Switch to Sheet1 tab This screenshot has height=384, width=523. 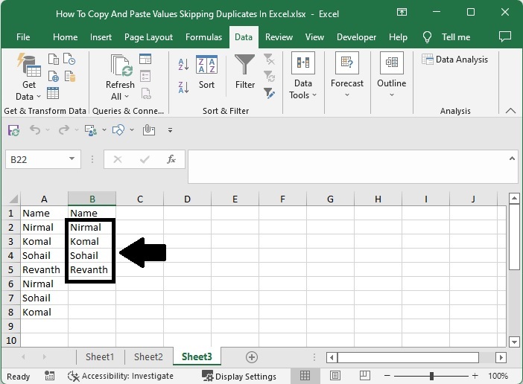tap(100, 357)
